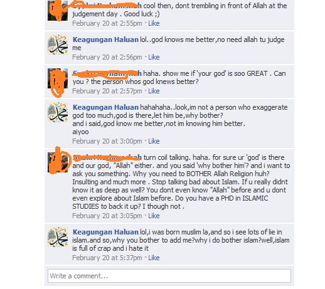
Task: Like the February 20 3:00pm comment
Action: [154, 141]
